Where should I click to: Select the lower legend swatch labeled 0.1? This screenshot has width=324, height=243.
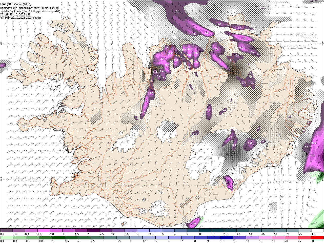pos(7,238)
